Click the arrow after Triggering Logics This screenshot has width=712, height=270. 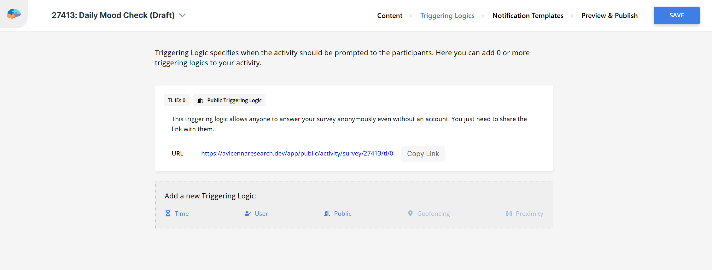483,16
